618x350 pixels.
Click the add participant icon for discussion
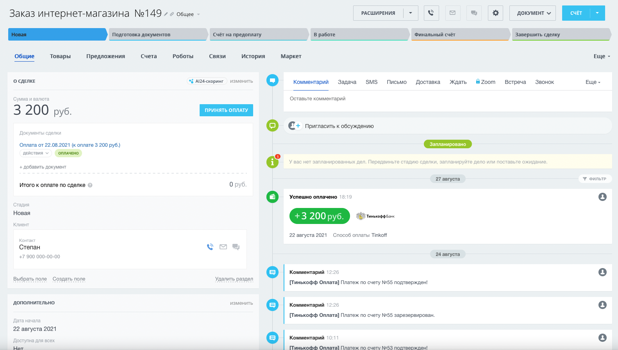click(x=294, y=126)
